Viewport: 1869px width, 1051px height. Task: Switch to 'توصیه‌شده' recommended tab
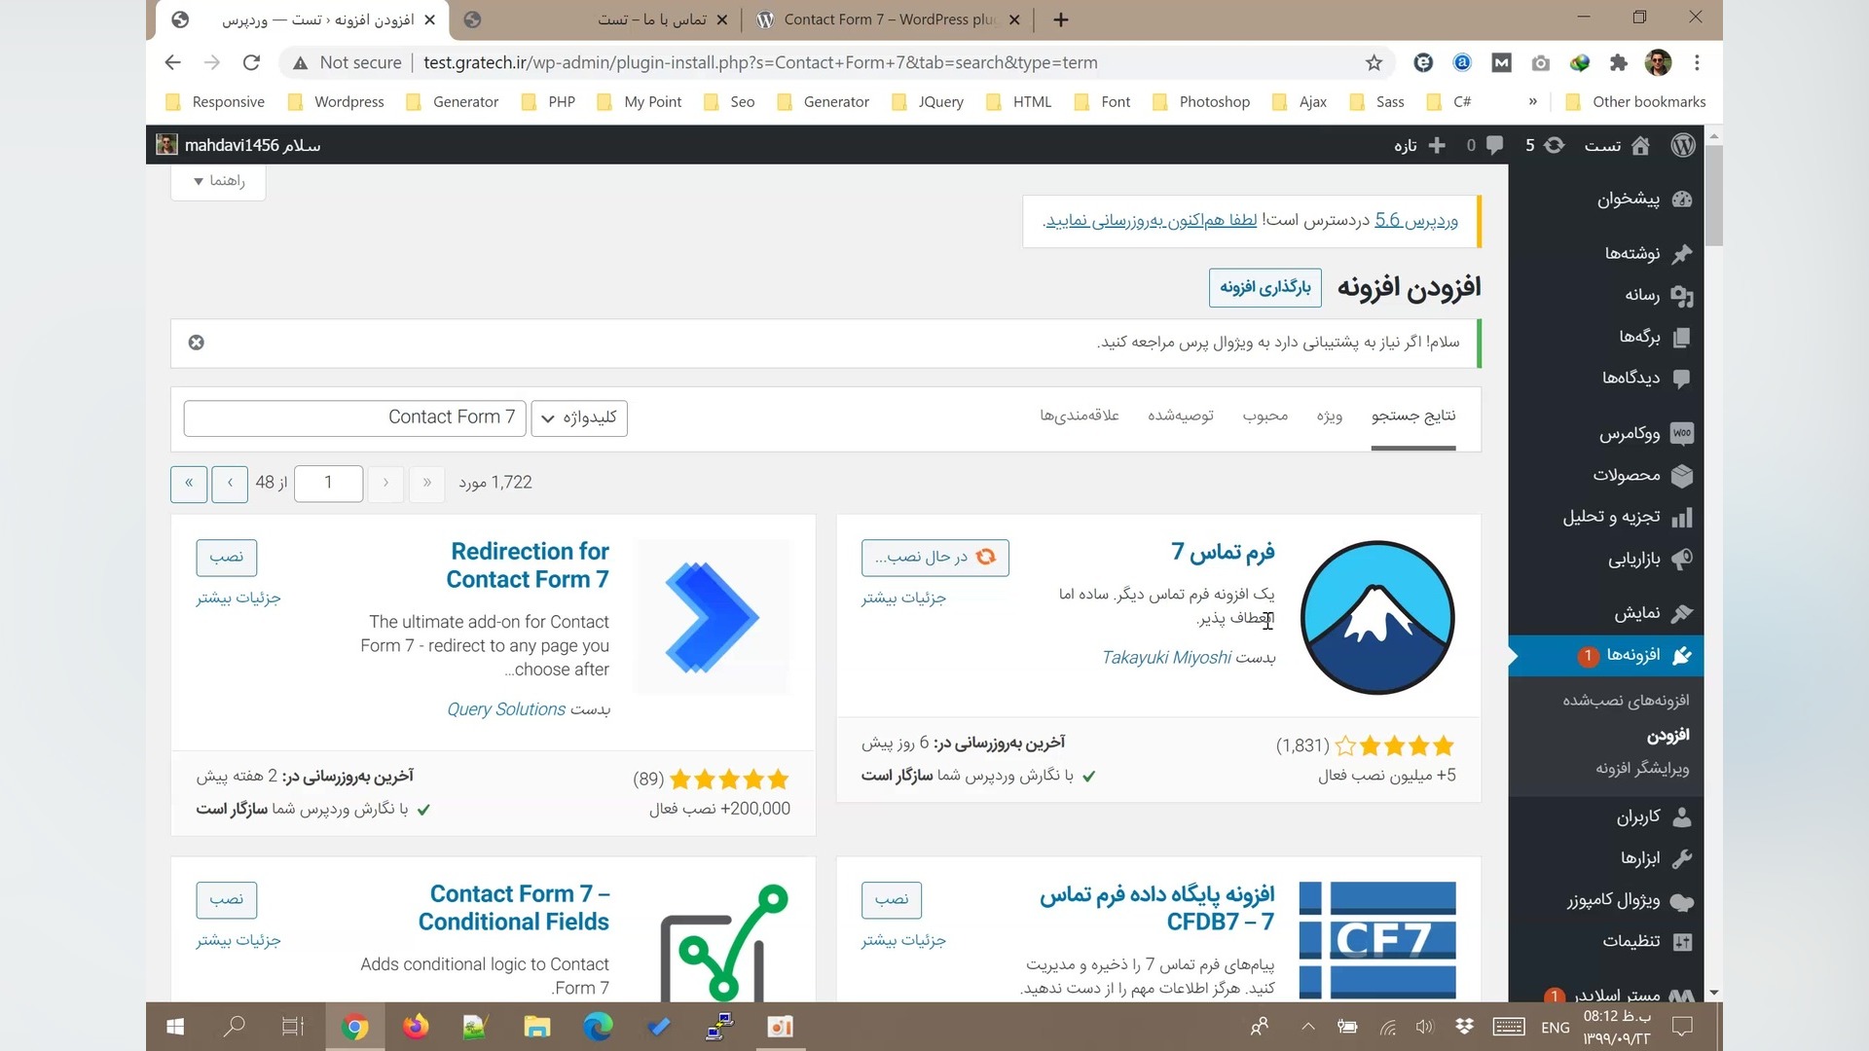(1181, 417)
